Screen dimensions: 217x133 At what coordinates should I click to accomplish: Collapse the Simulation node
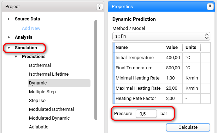[9, 48]
